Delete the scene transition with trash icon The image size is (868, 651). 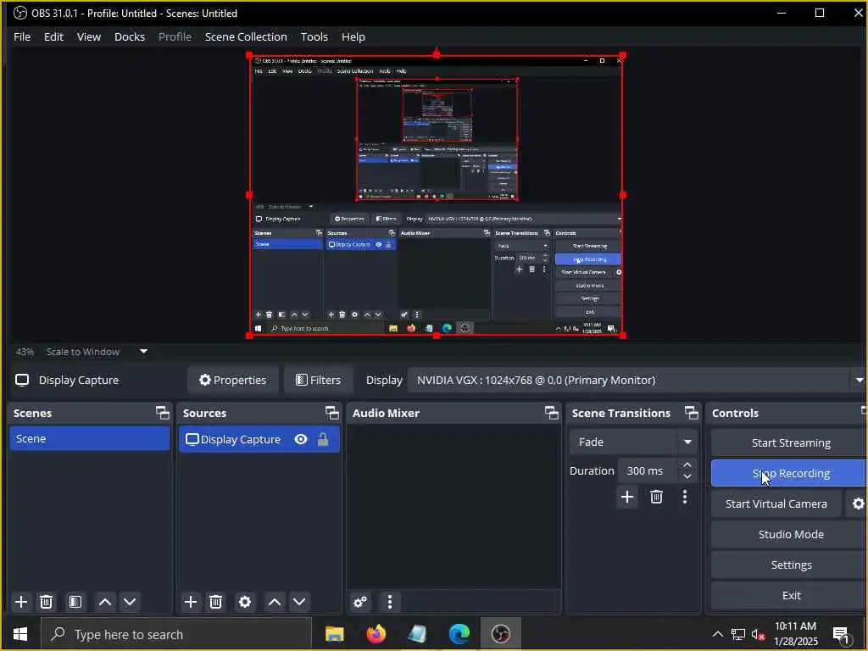pos(657,497)
